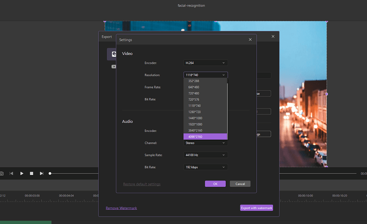The height and width of the screenshot is (224, 367).
Task: Click timeline marker 00:00:04:04
Action: [66, 196]
